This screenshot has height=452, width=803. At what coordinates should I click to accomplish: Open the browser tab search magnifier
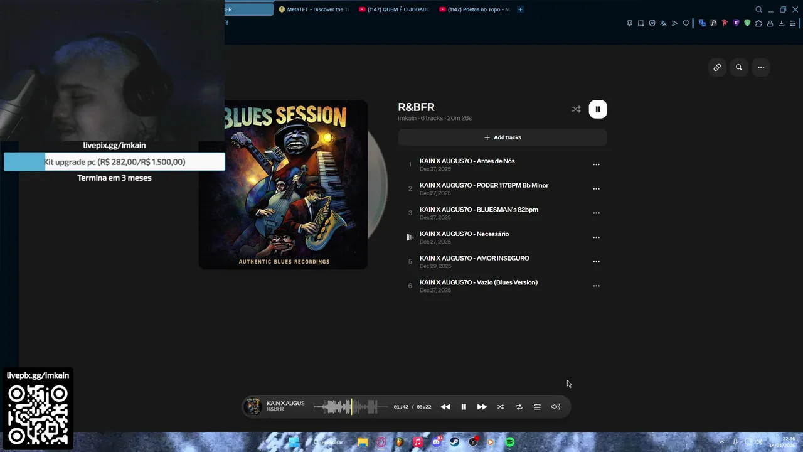[x=758, y=9]
